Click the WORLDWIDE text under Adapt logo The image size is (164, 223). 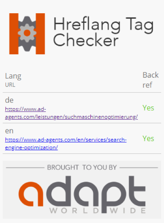[98, 211]
